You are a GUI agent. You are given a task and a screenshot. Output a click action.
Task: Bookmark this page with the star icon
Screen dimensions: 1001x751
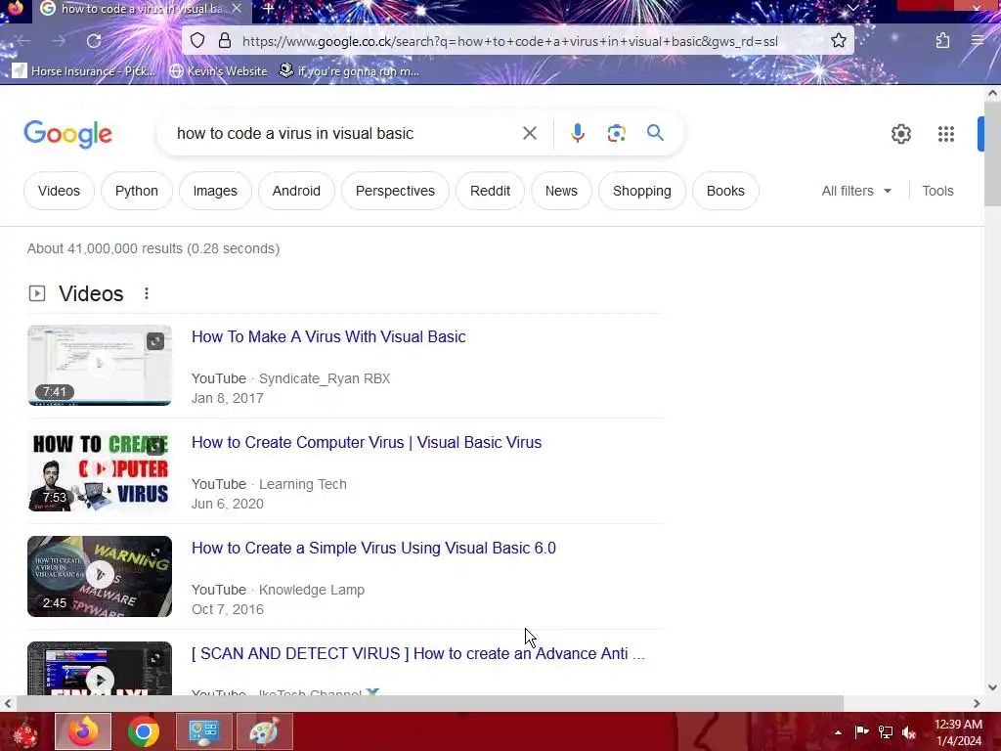[x=838, y=41]
